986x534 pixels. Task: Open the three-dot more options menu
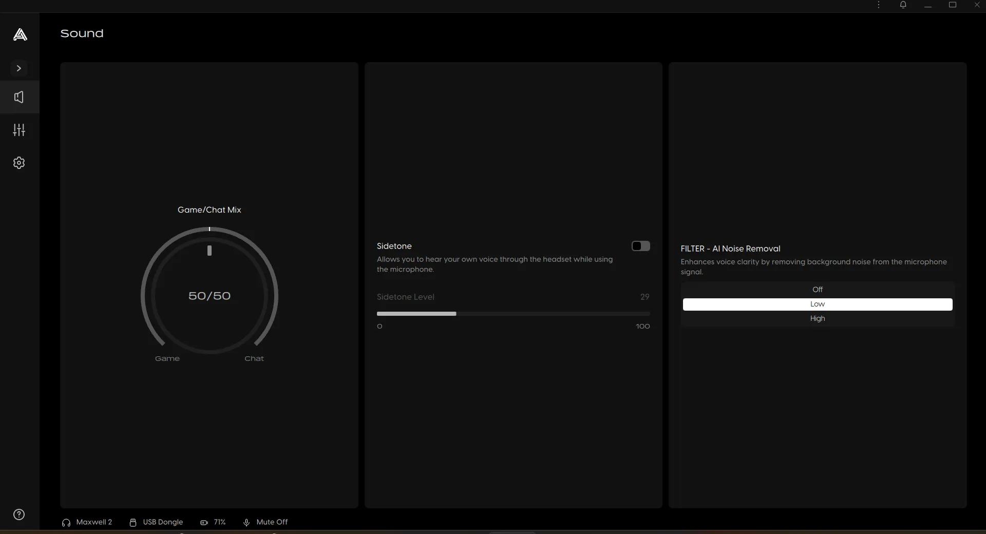click(879, 5)
